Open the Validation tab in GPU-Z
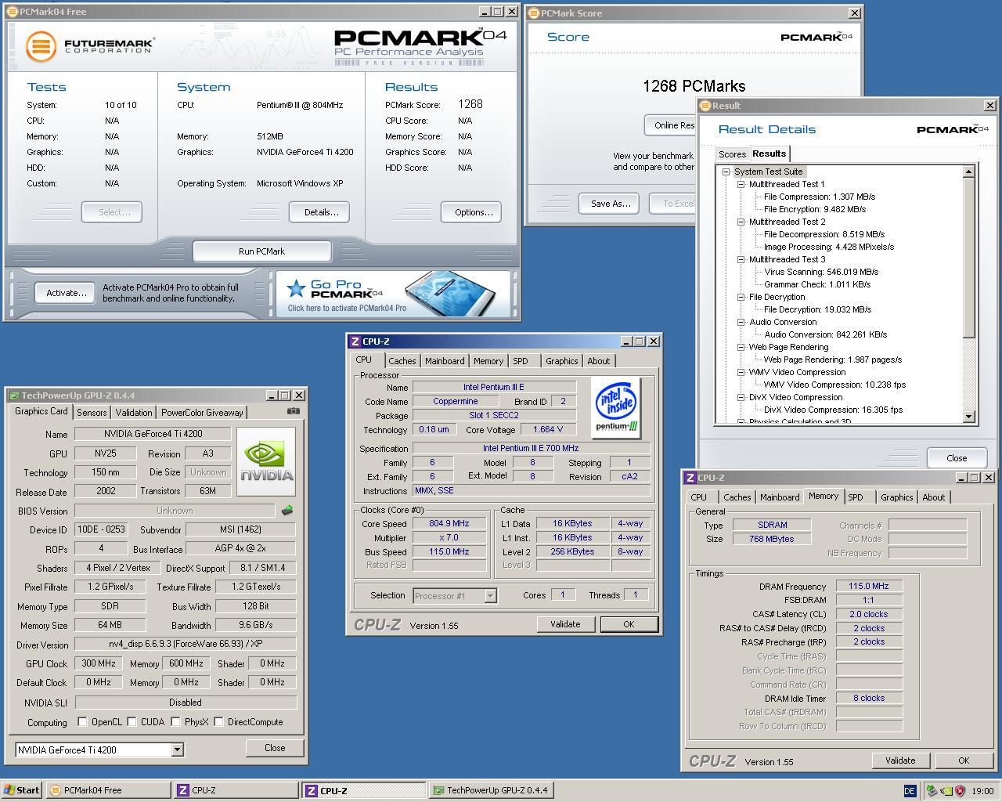Image resolution: width=1002 pixels, height=802 pixels. click(x=134, y=412)
